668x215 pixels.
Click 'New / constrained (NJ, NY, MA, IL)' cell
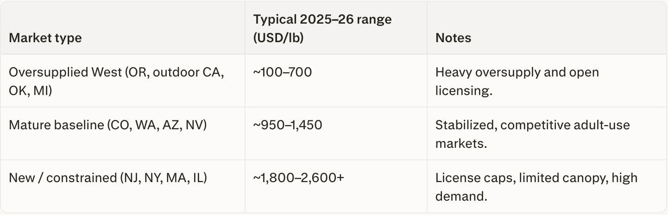pyautogui.click(x=107, y=178)
